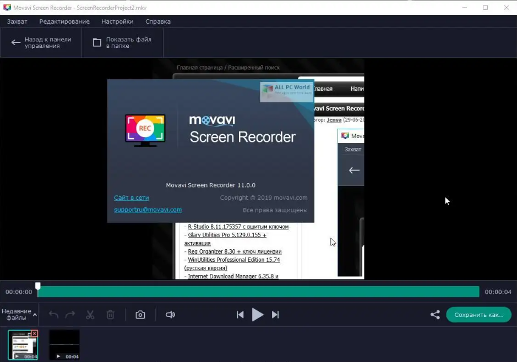
Task: Take a snapshot with the camera icon
Action: point(140,315)
